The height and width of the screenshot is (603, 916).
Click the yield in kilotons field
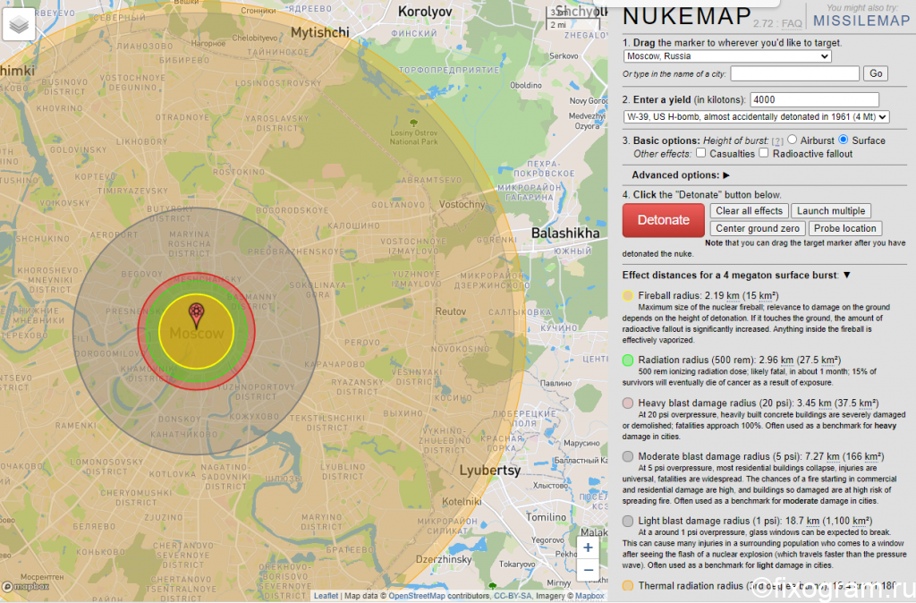pyautogui.click(x=814, y=100)
